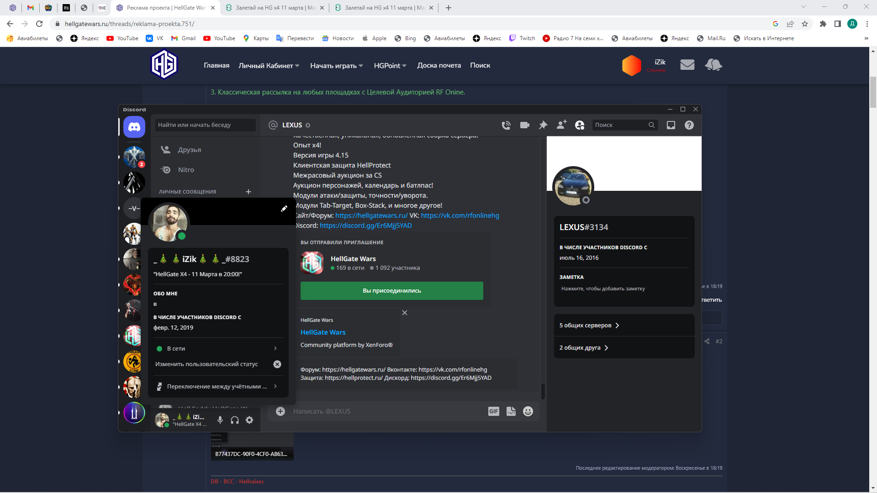Mute the microphone in Discord
The width and height of the screenshot is (877, 493).
tap(220, 420)
